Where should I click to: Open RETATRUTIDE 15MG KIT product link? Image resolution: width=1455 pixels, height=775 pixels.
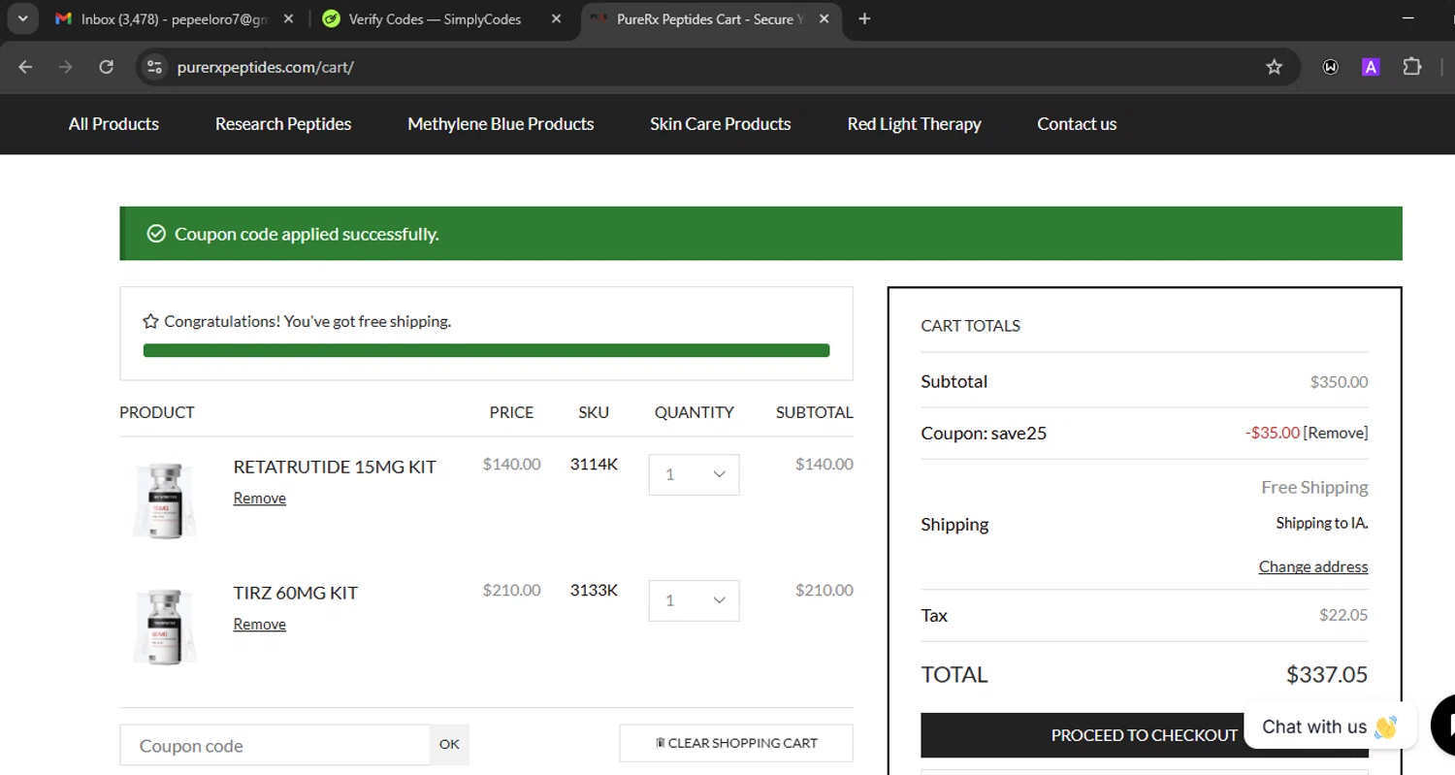pyautogui.click(x=335, y=467)
